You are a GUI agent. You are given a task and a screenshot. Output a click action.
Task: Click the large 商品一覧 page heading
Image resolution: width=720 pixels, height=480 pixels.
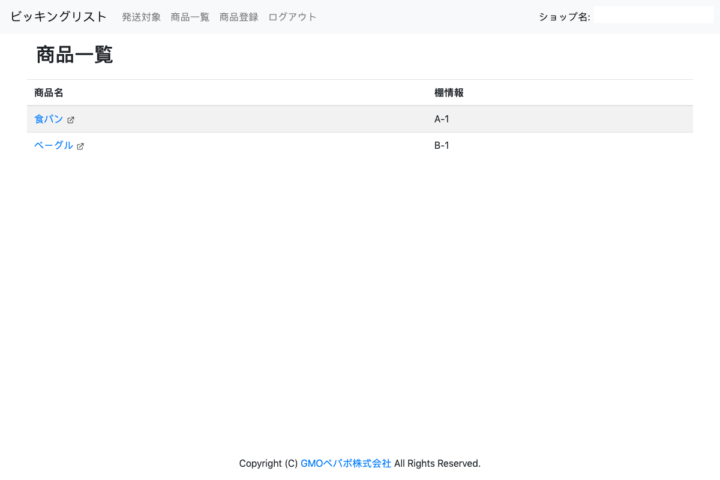[x=74, y=55]
